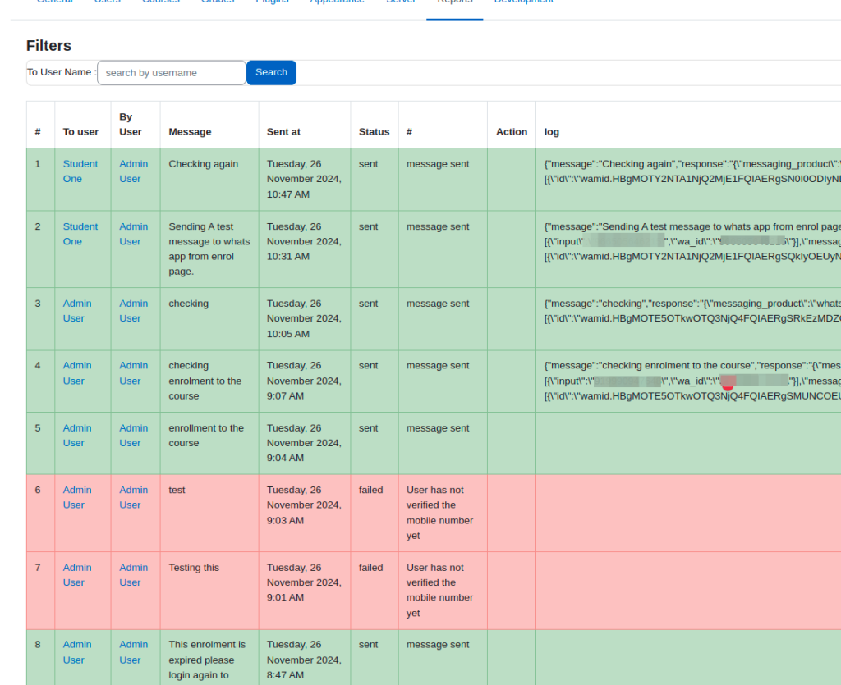Click "message sent" note in row 8

pos(438,645)
